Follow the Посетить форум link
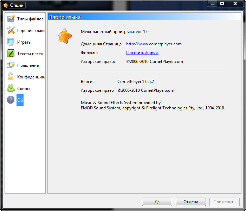 pos(142,53)
